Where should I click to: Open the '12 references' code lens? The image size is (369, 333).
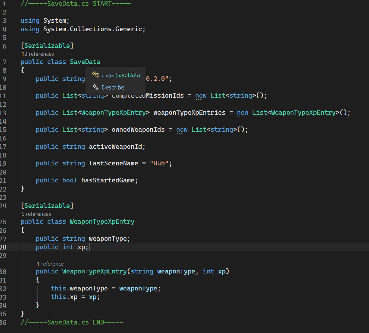pos(38,54)
